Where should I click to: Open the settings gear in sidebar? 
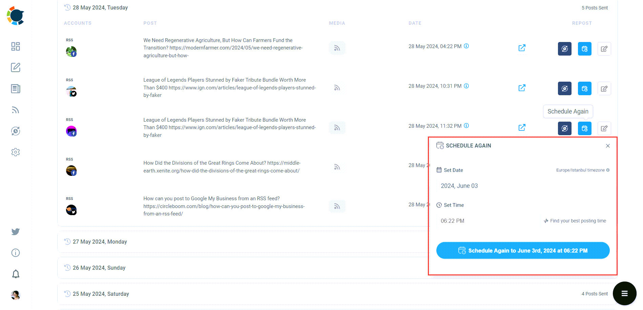tap(16, 152)
